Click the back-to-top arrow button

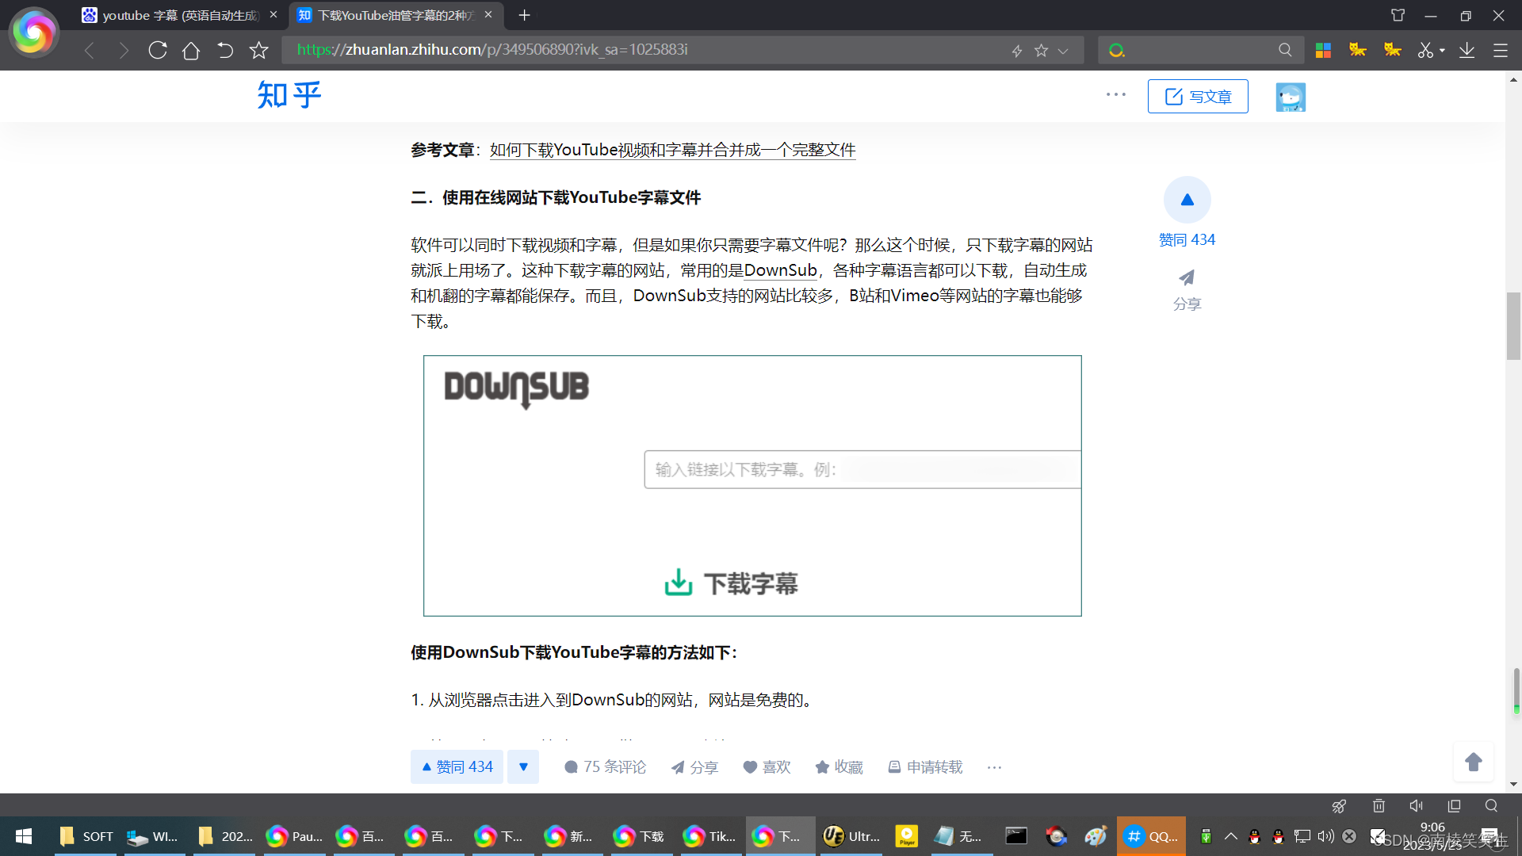(1473, 762)
